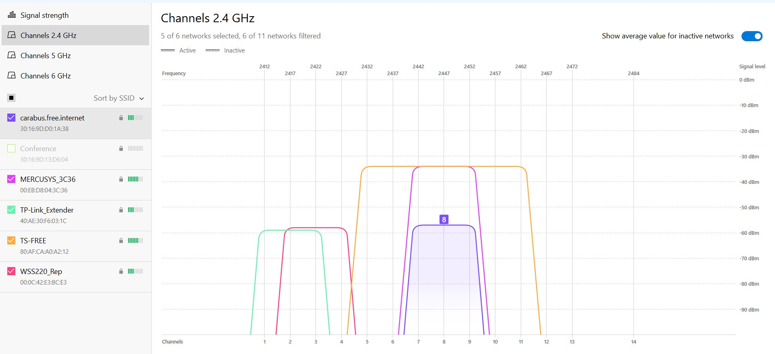Click the Channels 6 GHz icon
The height and width of the screenshot is (354, 775).
click(x=12, y=76)
